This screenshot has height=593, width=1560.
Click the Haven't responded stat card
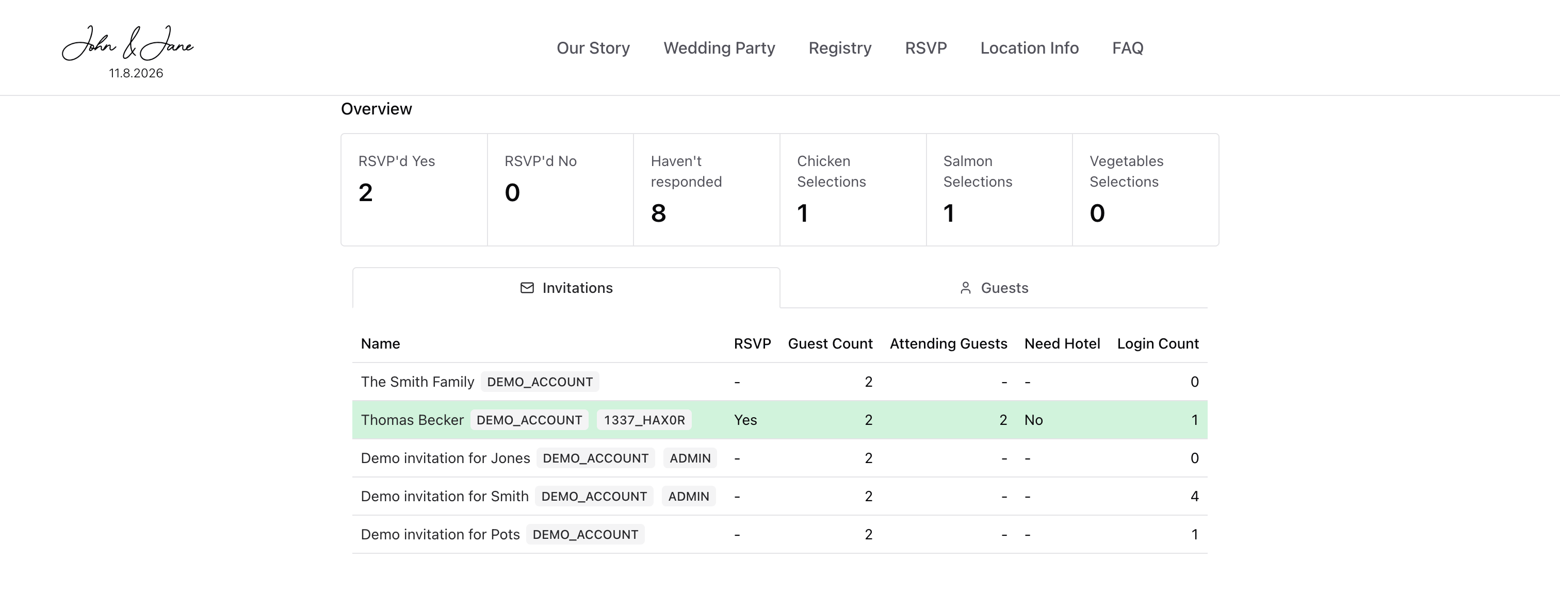706,189
